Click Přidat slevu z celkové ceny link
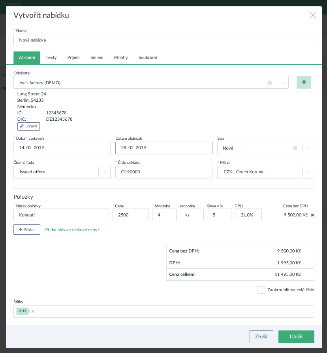 [x=72, y=230]
